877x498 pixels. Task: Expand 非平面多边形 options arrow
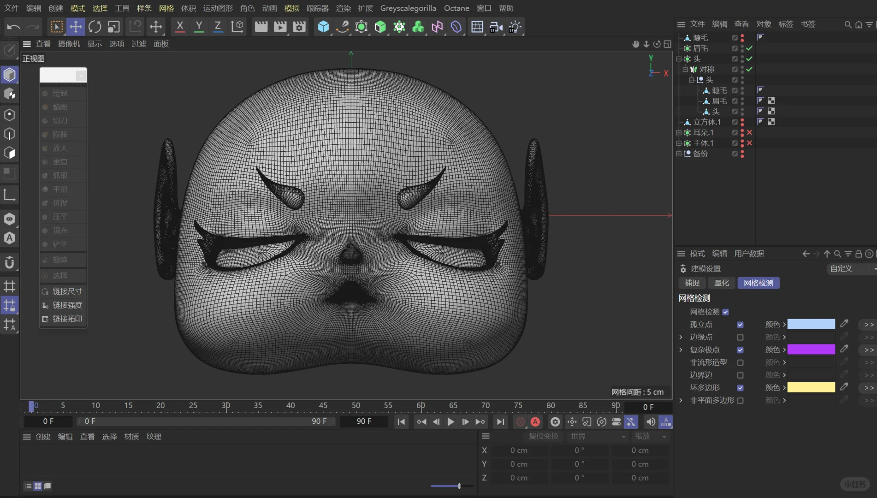click(x=681, y=400)
